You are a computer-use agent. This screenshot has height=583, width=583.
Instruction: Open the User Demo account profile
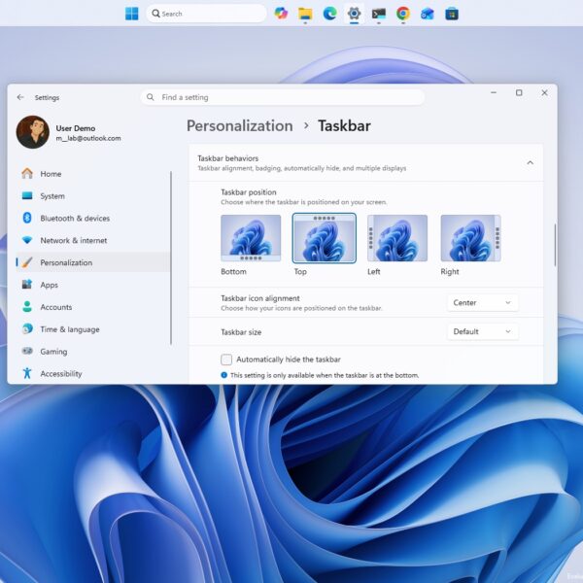(x=69, y=132)
